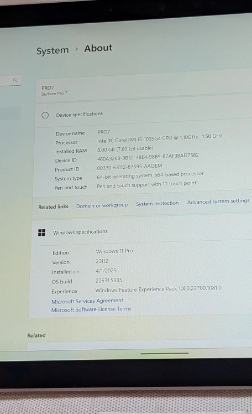Select the Windows 11 Pro edition value
This screenshot has height=414, width=252.
coord(114,251)
